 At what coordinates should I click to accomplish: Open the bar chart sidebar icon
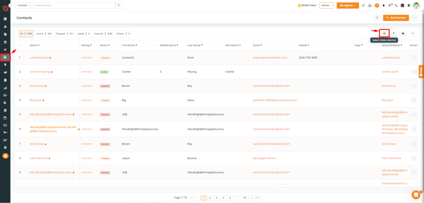click(5, 88)
